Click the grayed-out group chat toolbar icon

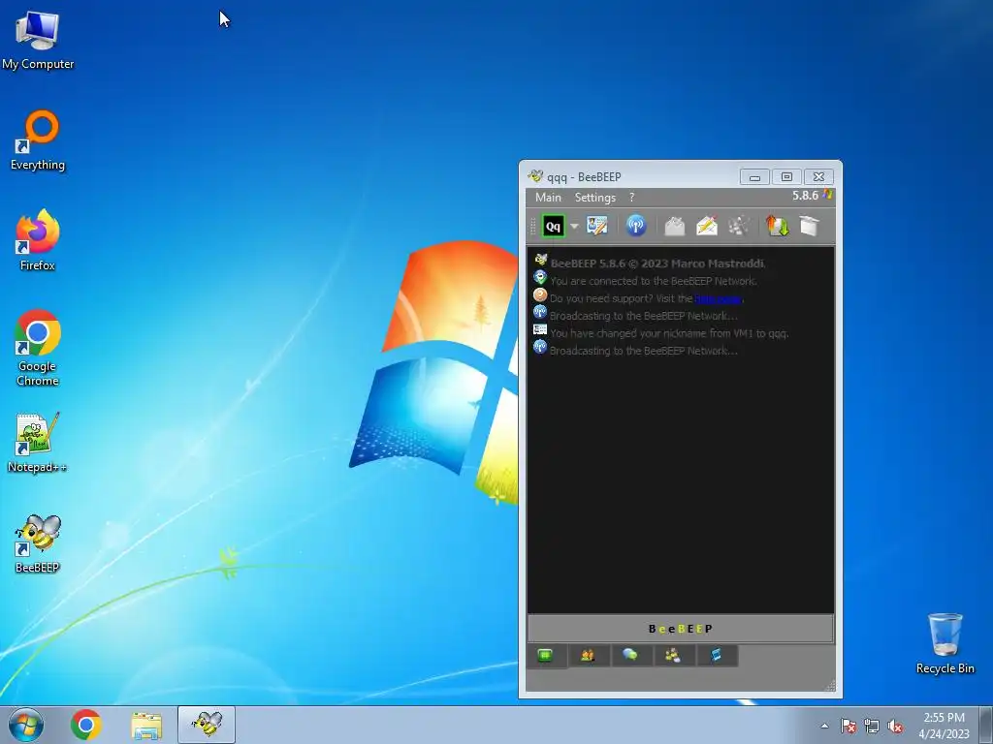click(738, 226)
